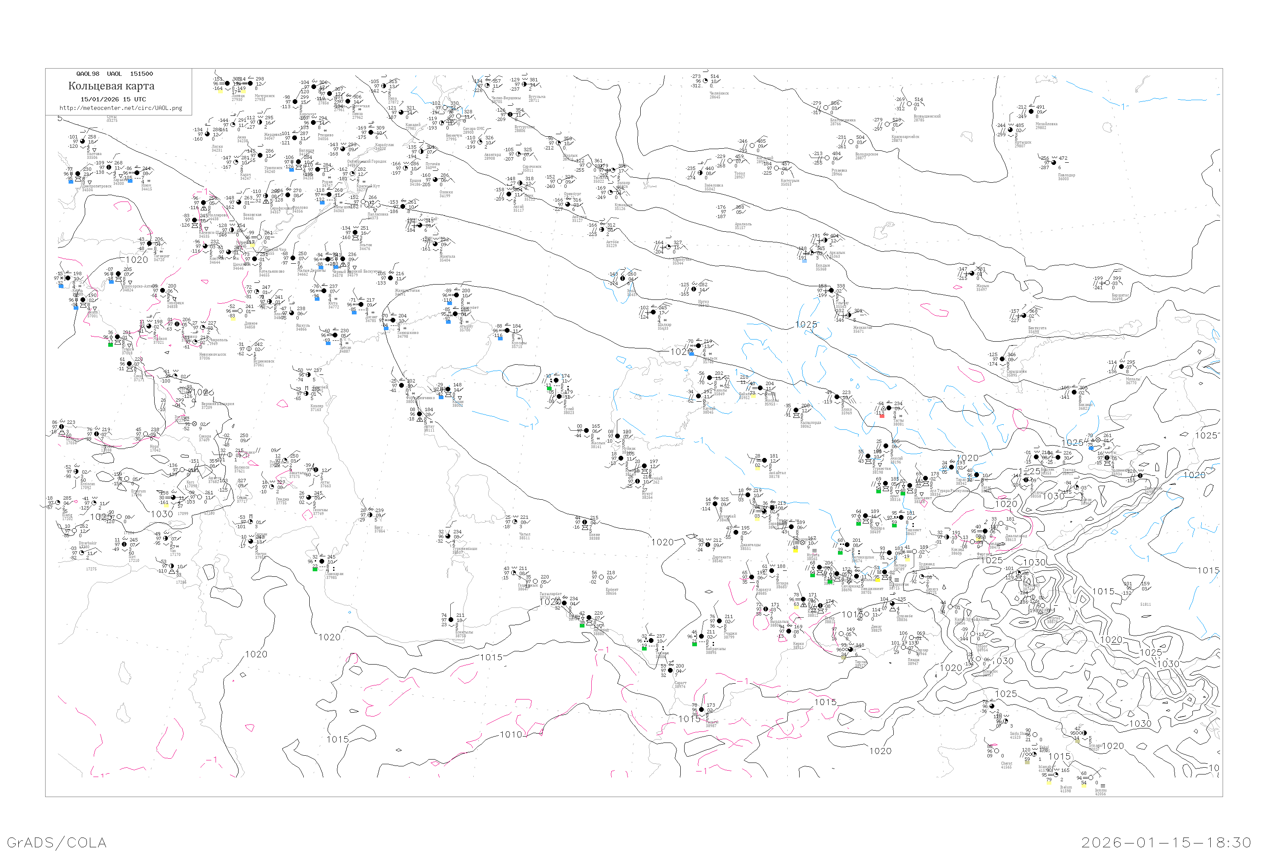Click the Ташкент station filled circle
The width and height of the screenshot is (1278, 852).
901,517
